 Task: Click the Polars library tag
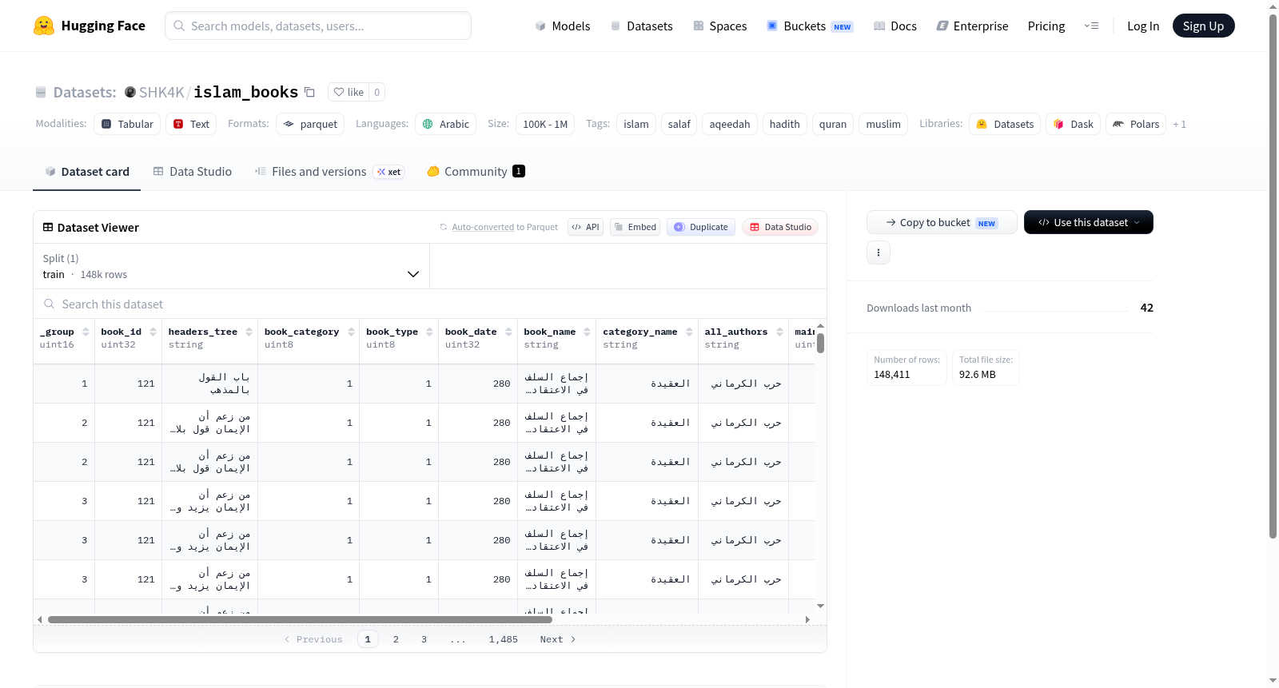tap(1136, 124)
